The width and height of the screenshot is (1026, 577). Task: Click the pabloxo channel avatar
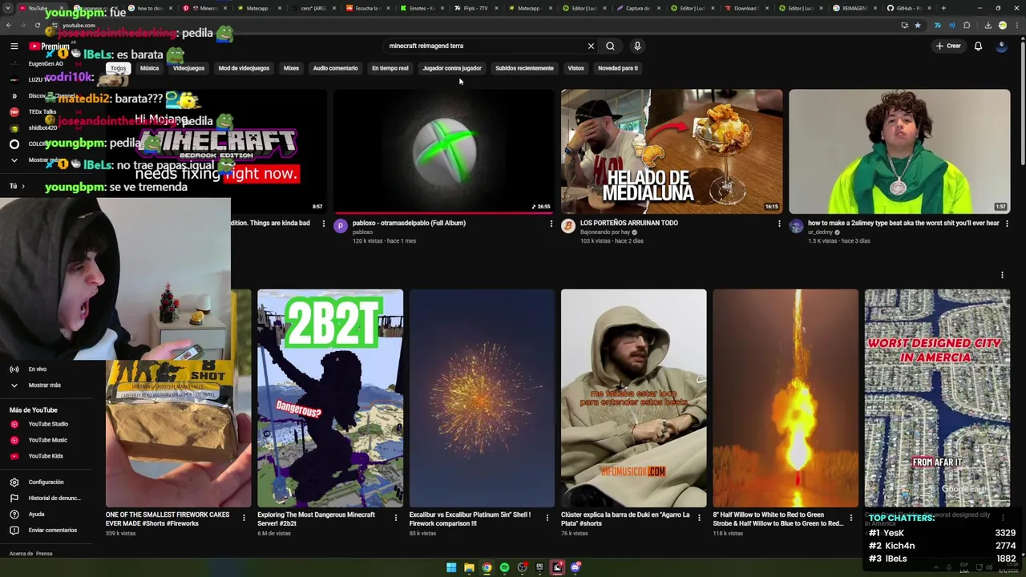coord(341,226)
